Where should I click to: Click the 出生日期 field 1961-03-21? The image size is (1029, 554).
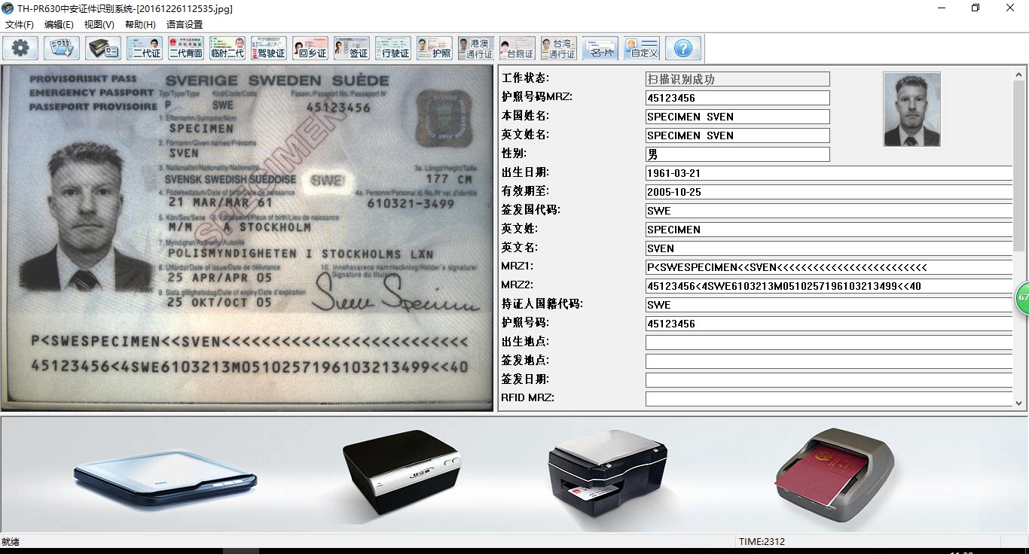[829, 173]
